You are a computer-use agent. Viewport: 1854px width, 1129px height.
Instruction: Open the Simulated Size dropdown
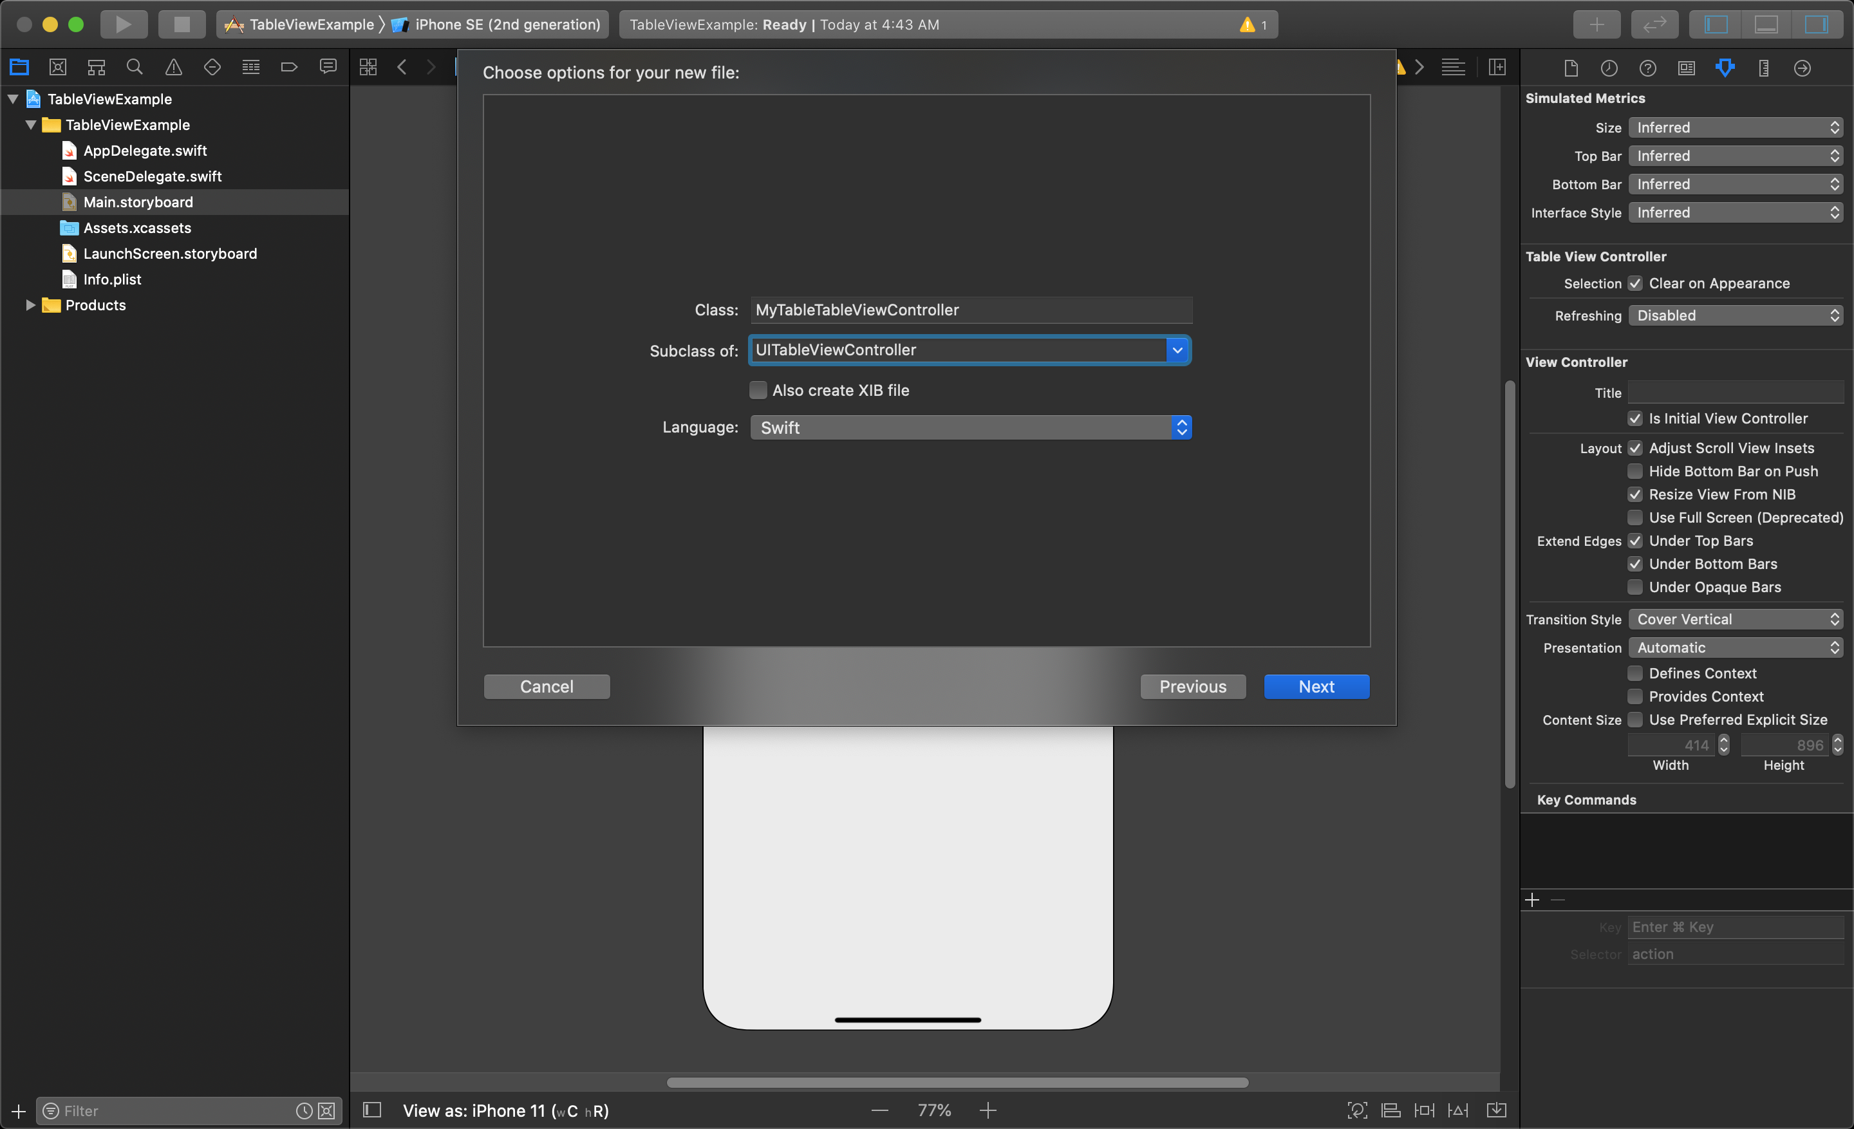tap(1736, 128)
